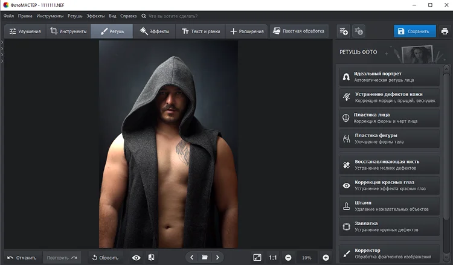This screenshot has height=265, width=453.
Task: Zoom out with the minus icon
Action: coord(288,258)
